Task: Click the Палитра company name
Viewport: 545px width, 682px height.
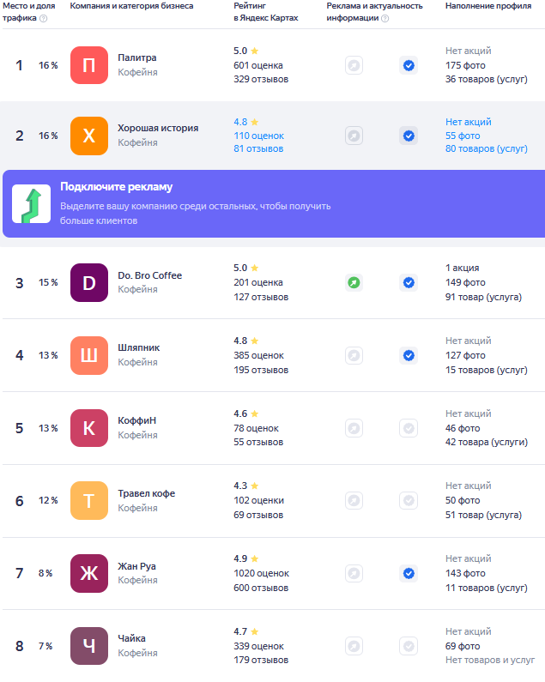Action: 137,57
